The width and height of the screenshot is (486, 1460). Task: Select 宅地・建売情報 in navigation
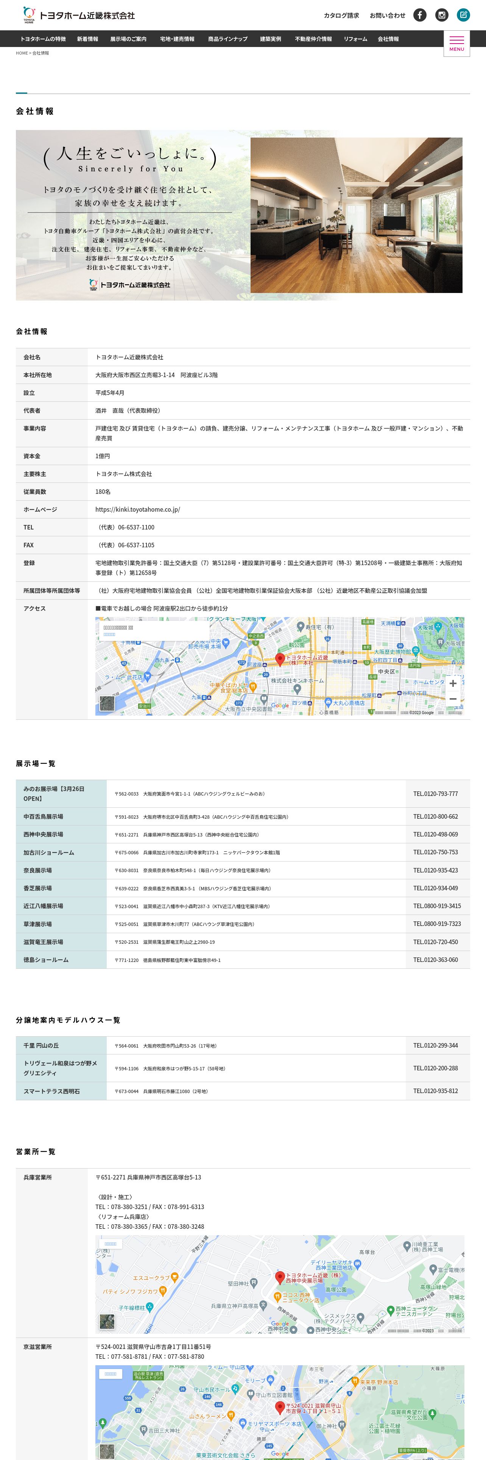[x=177, y=39]
